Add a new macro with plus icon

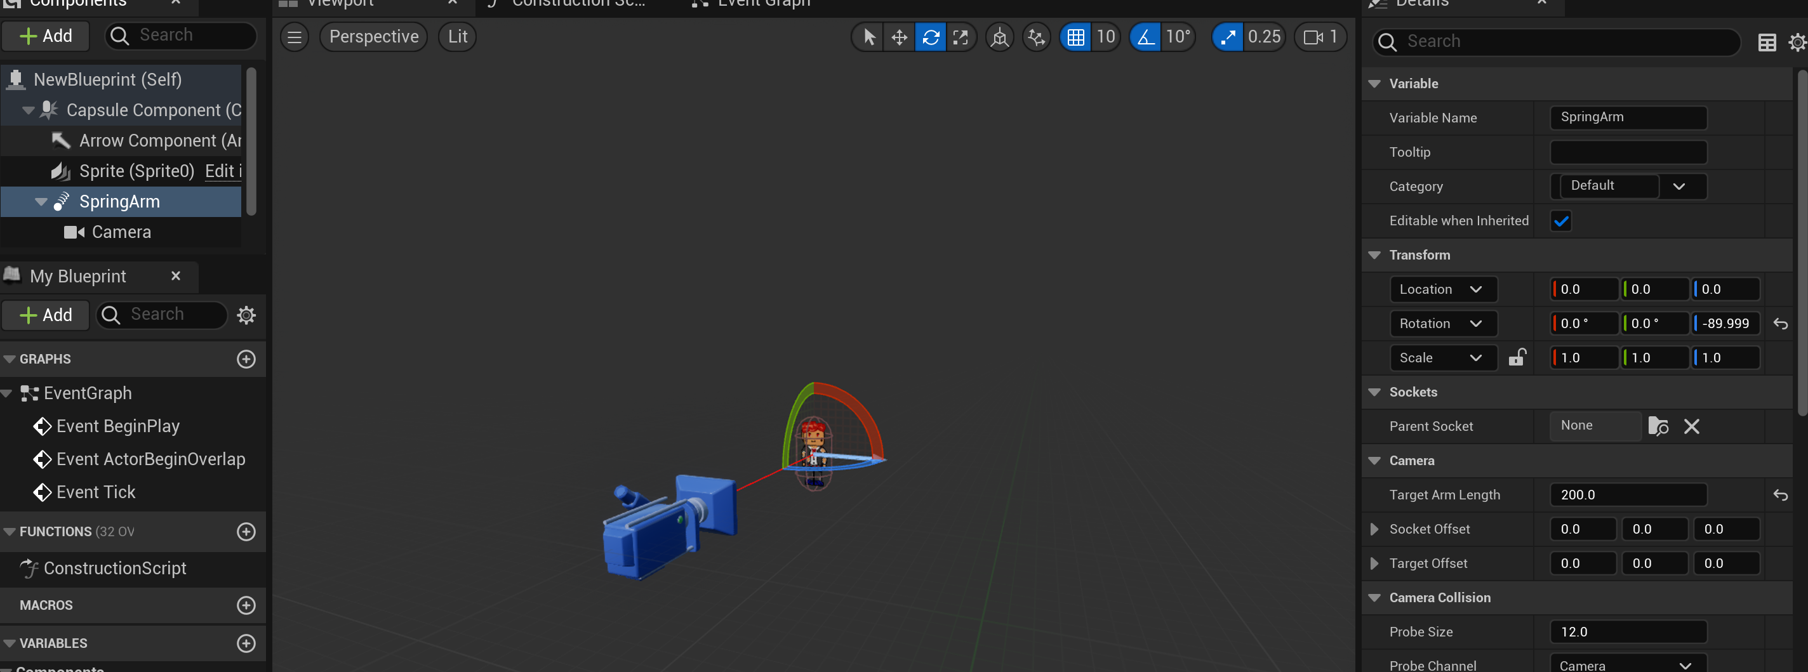pos(246,605)
